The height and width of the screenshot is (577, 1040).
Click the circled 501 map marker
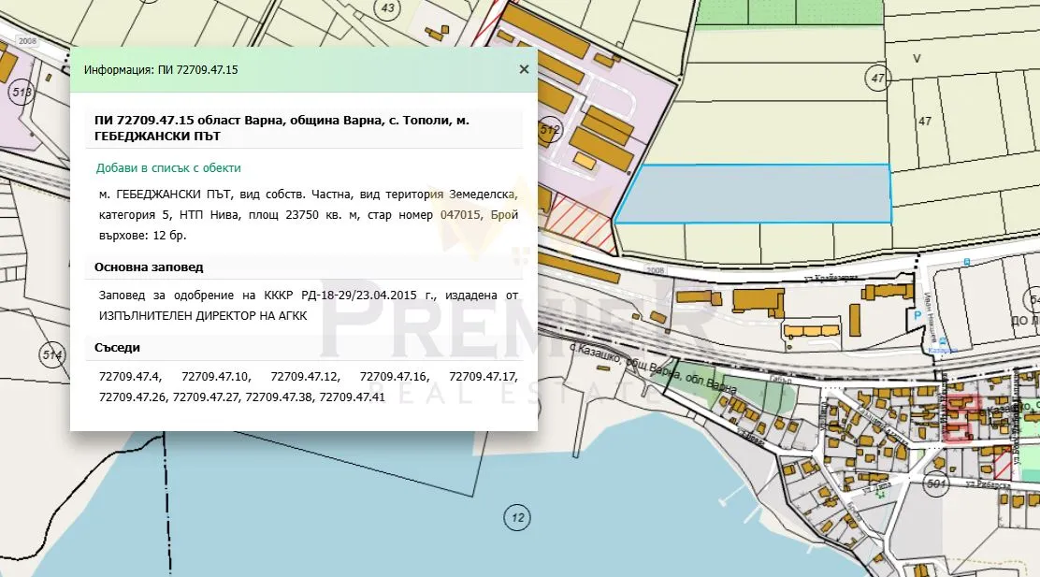[x=935, y=483]
